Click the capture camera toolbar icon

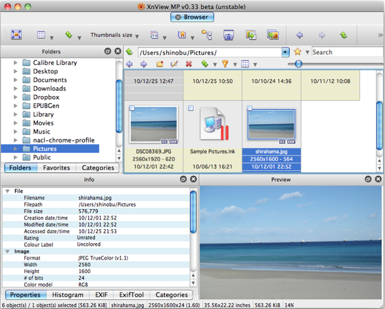228,35
